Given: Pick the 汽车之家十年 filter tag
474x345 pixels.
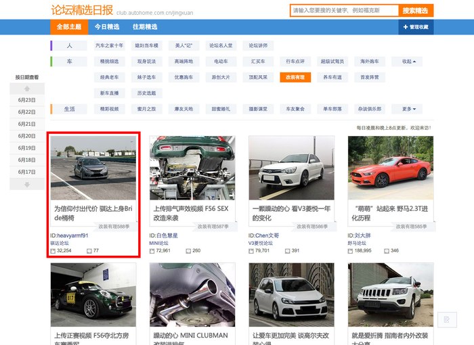Looking at the screenshot, I should 109,45.
